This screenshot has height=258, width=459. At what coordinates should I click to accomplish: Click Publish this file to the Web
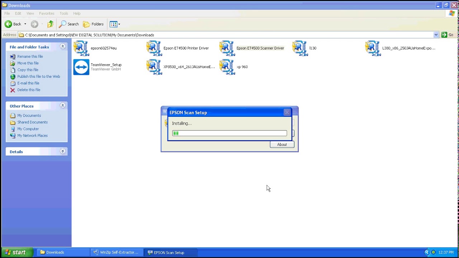39,76
